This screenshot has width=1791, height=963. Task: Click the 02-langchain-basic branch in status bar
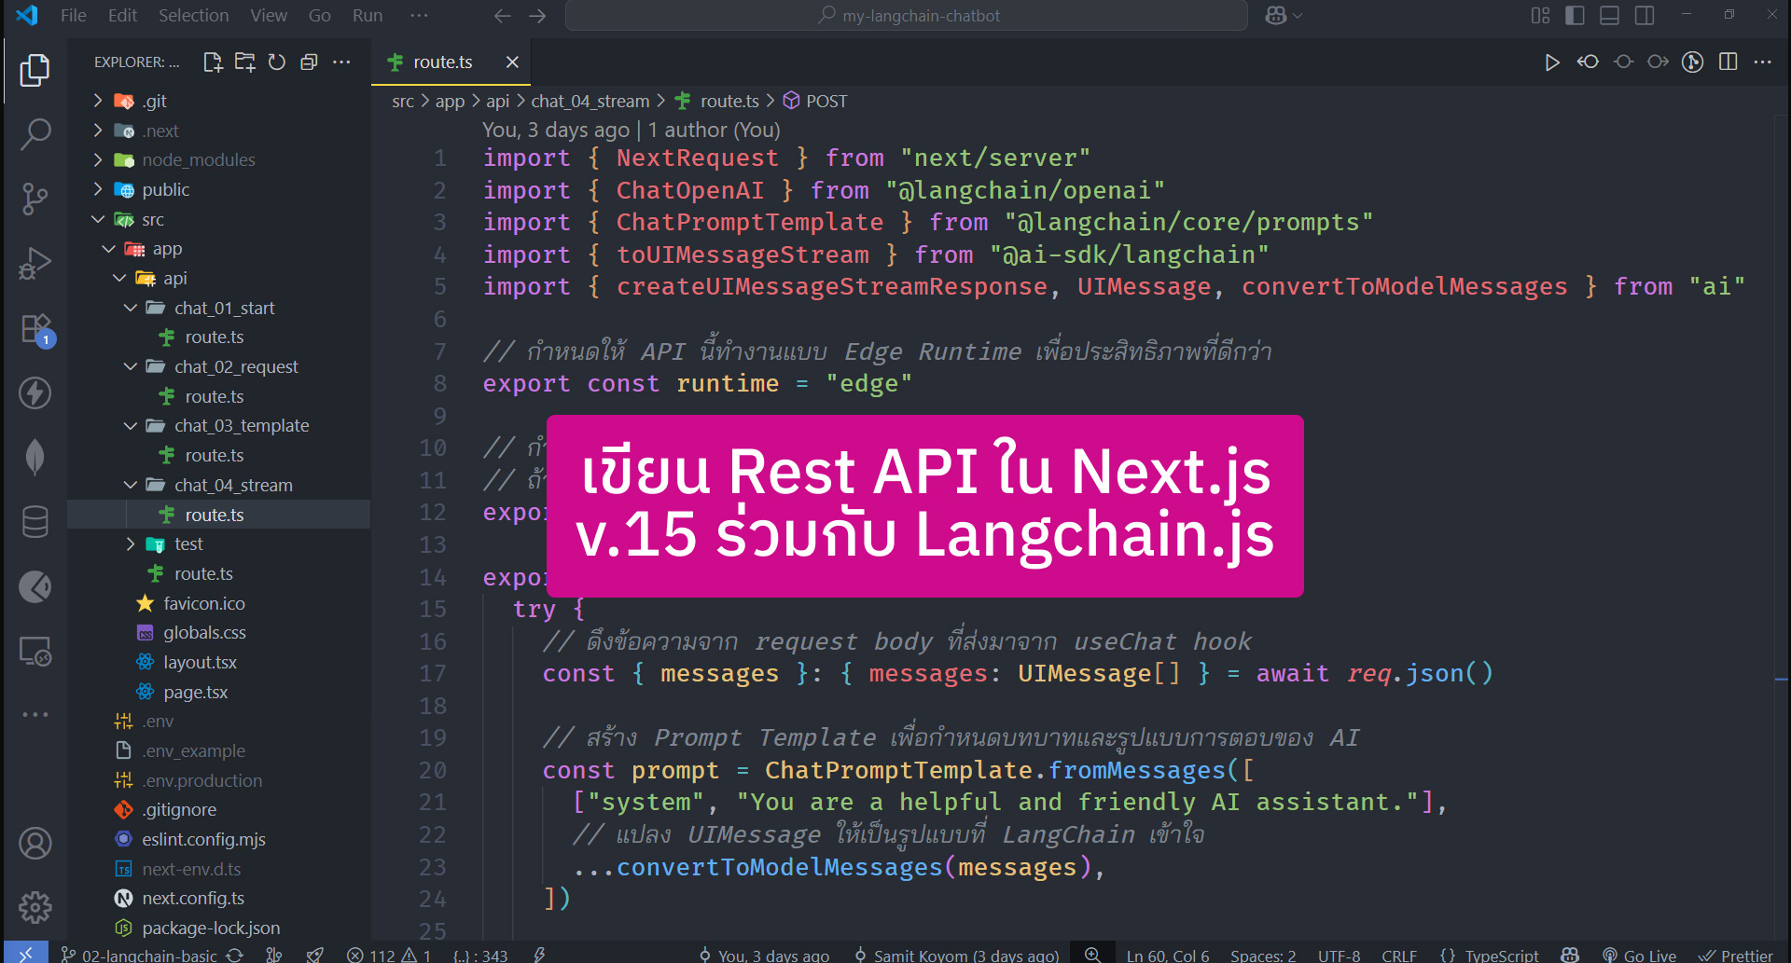pyautogui.click(x=140, y=956)
